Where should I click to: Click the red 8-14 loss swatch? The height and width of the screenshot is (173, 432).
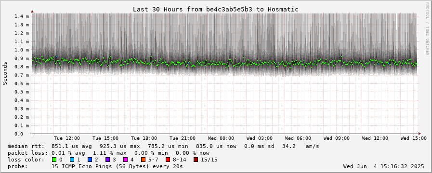point(168,160)
